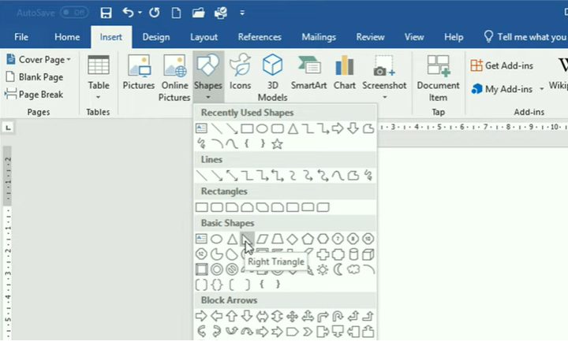The height and width of the screenshot is (349, 568).
Task: Expand the Screenshot dropdown
Action: tap(384, 97)
